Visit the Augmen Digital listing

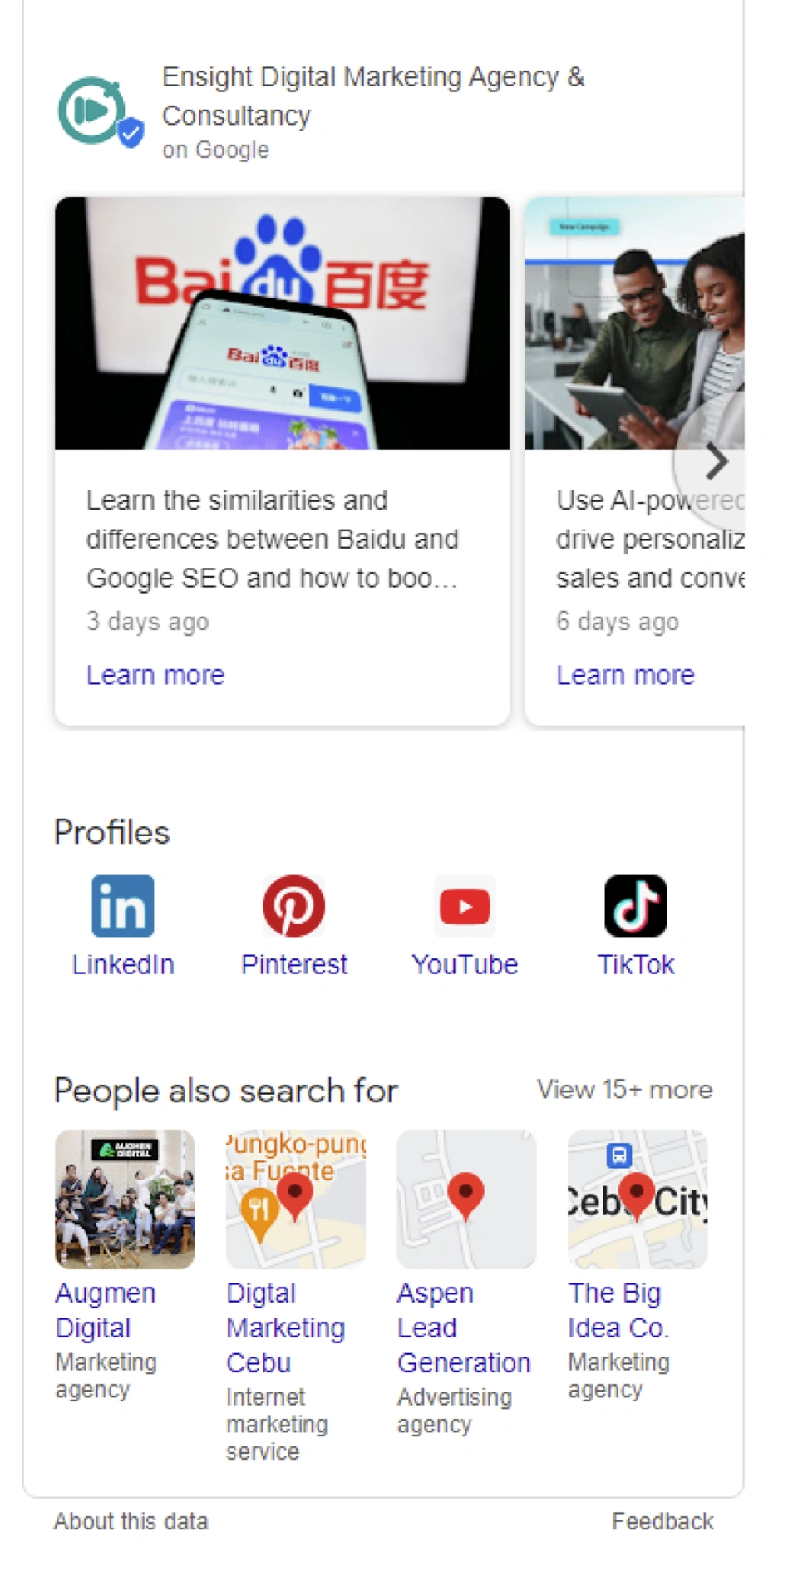[x=105, y=1309]
